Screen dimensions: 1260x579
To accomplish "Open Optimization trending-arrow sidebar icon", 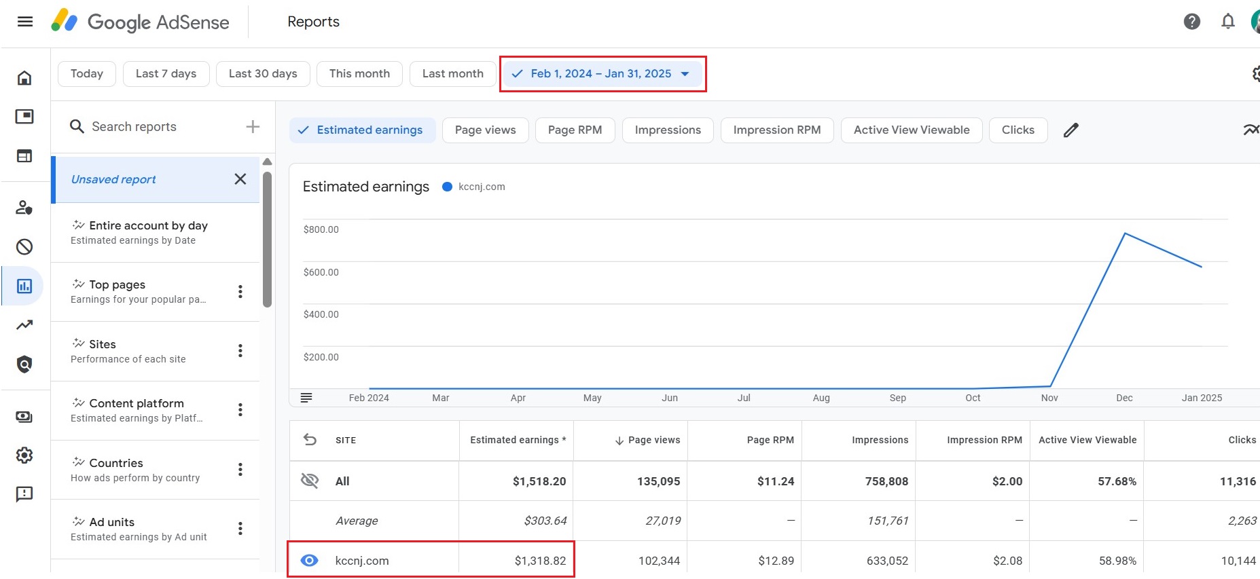I will (24, 325).
